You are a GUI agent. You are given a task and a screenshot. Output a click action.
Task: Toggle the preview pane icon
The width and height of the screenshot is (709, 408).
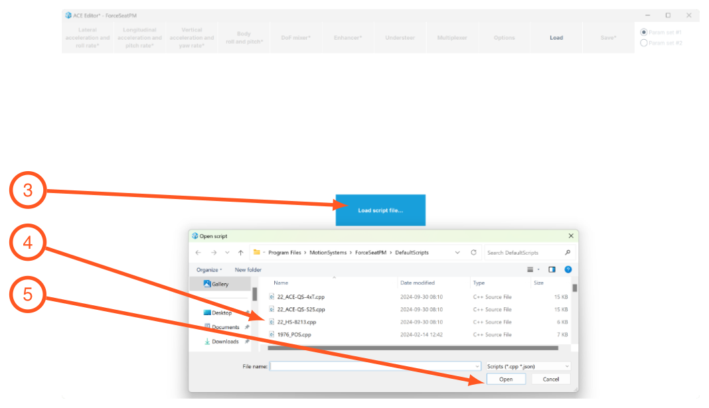(x=552, y=270)
